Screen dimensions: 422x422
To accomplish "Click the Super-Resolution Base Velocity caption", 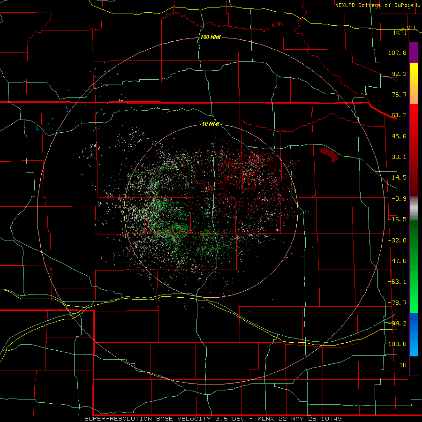I will point(213,419).
